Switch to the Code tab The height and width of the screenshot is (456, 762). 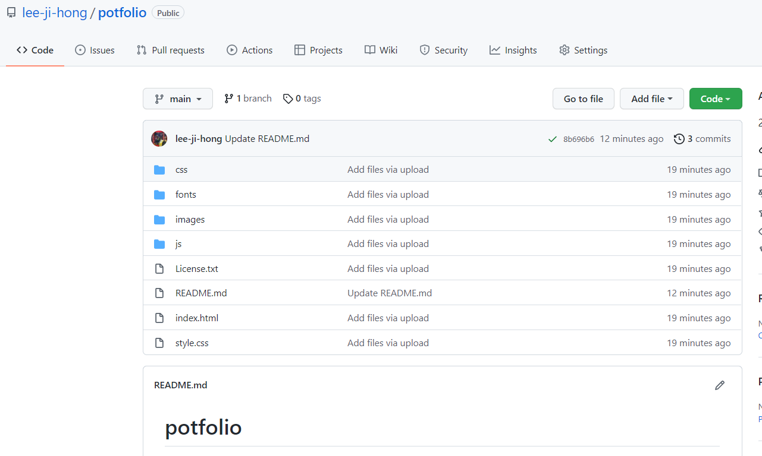[35, 50]
